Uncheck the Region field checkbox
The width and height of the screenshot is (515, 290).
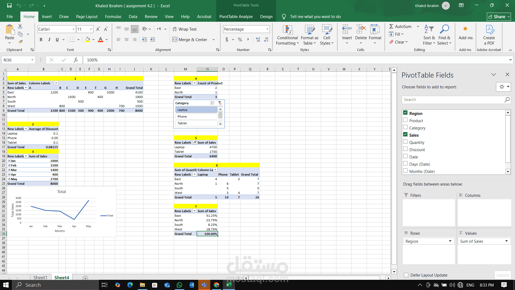(405, 113)
